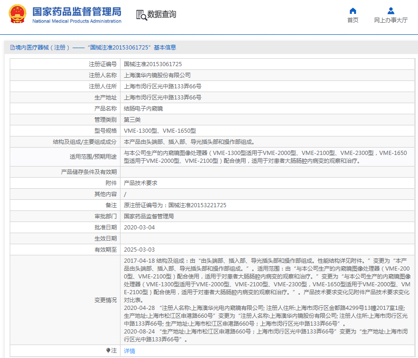Click the 生效日期 row label

[106, 239]
